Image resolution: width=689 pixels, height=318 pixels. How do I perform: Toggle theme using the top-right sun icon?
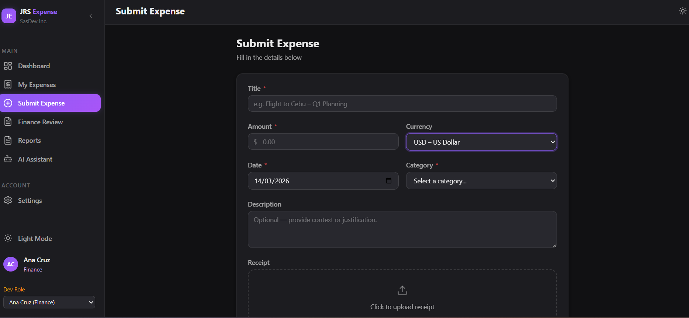(683, 11)
